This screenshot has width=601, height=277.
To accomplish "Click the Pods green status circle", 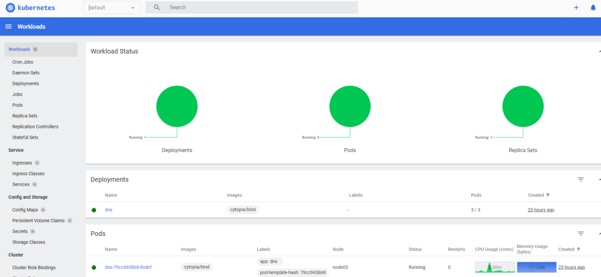I will click(350, 106).
